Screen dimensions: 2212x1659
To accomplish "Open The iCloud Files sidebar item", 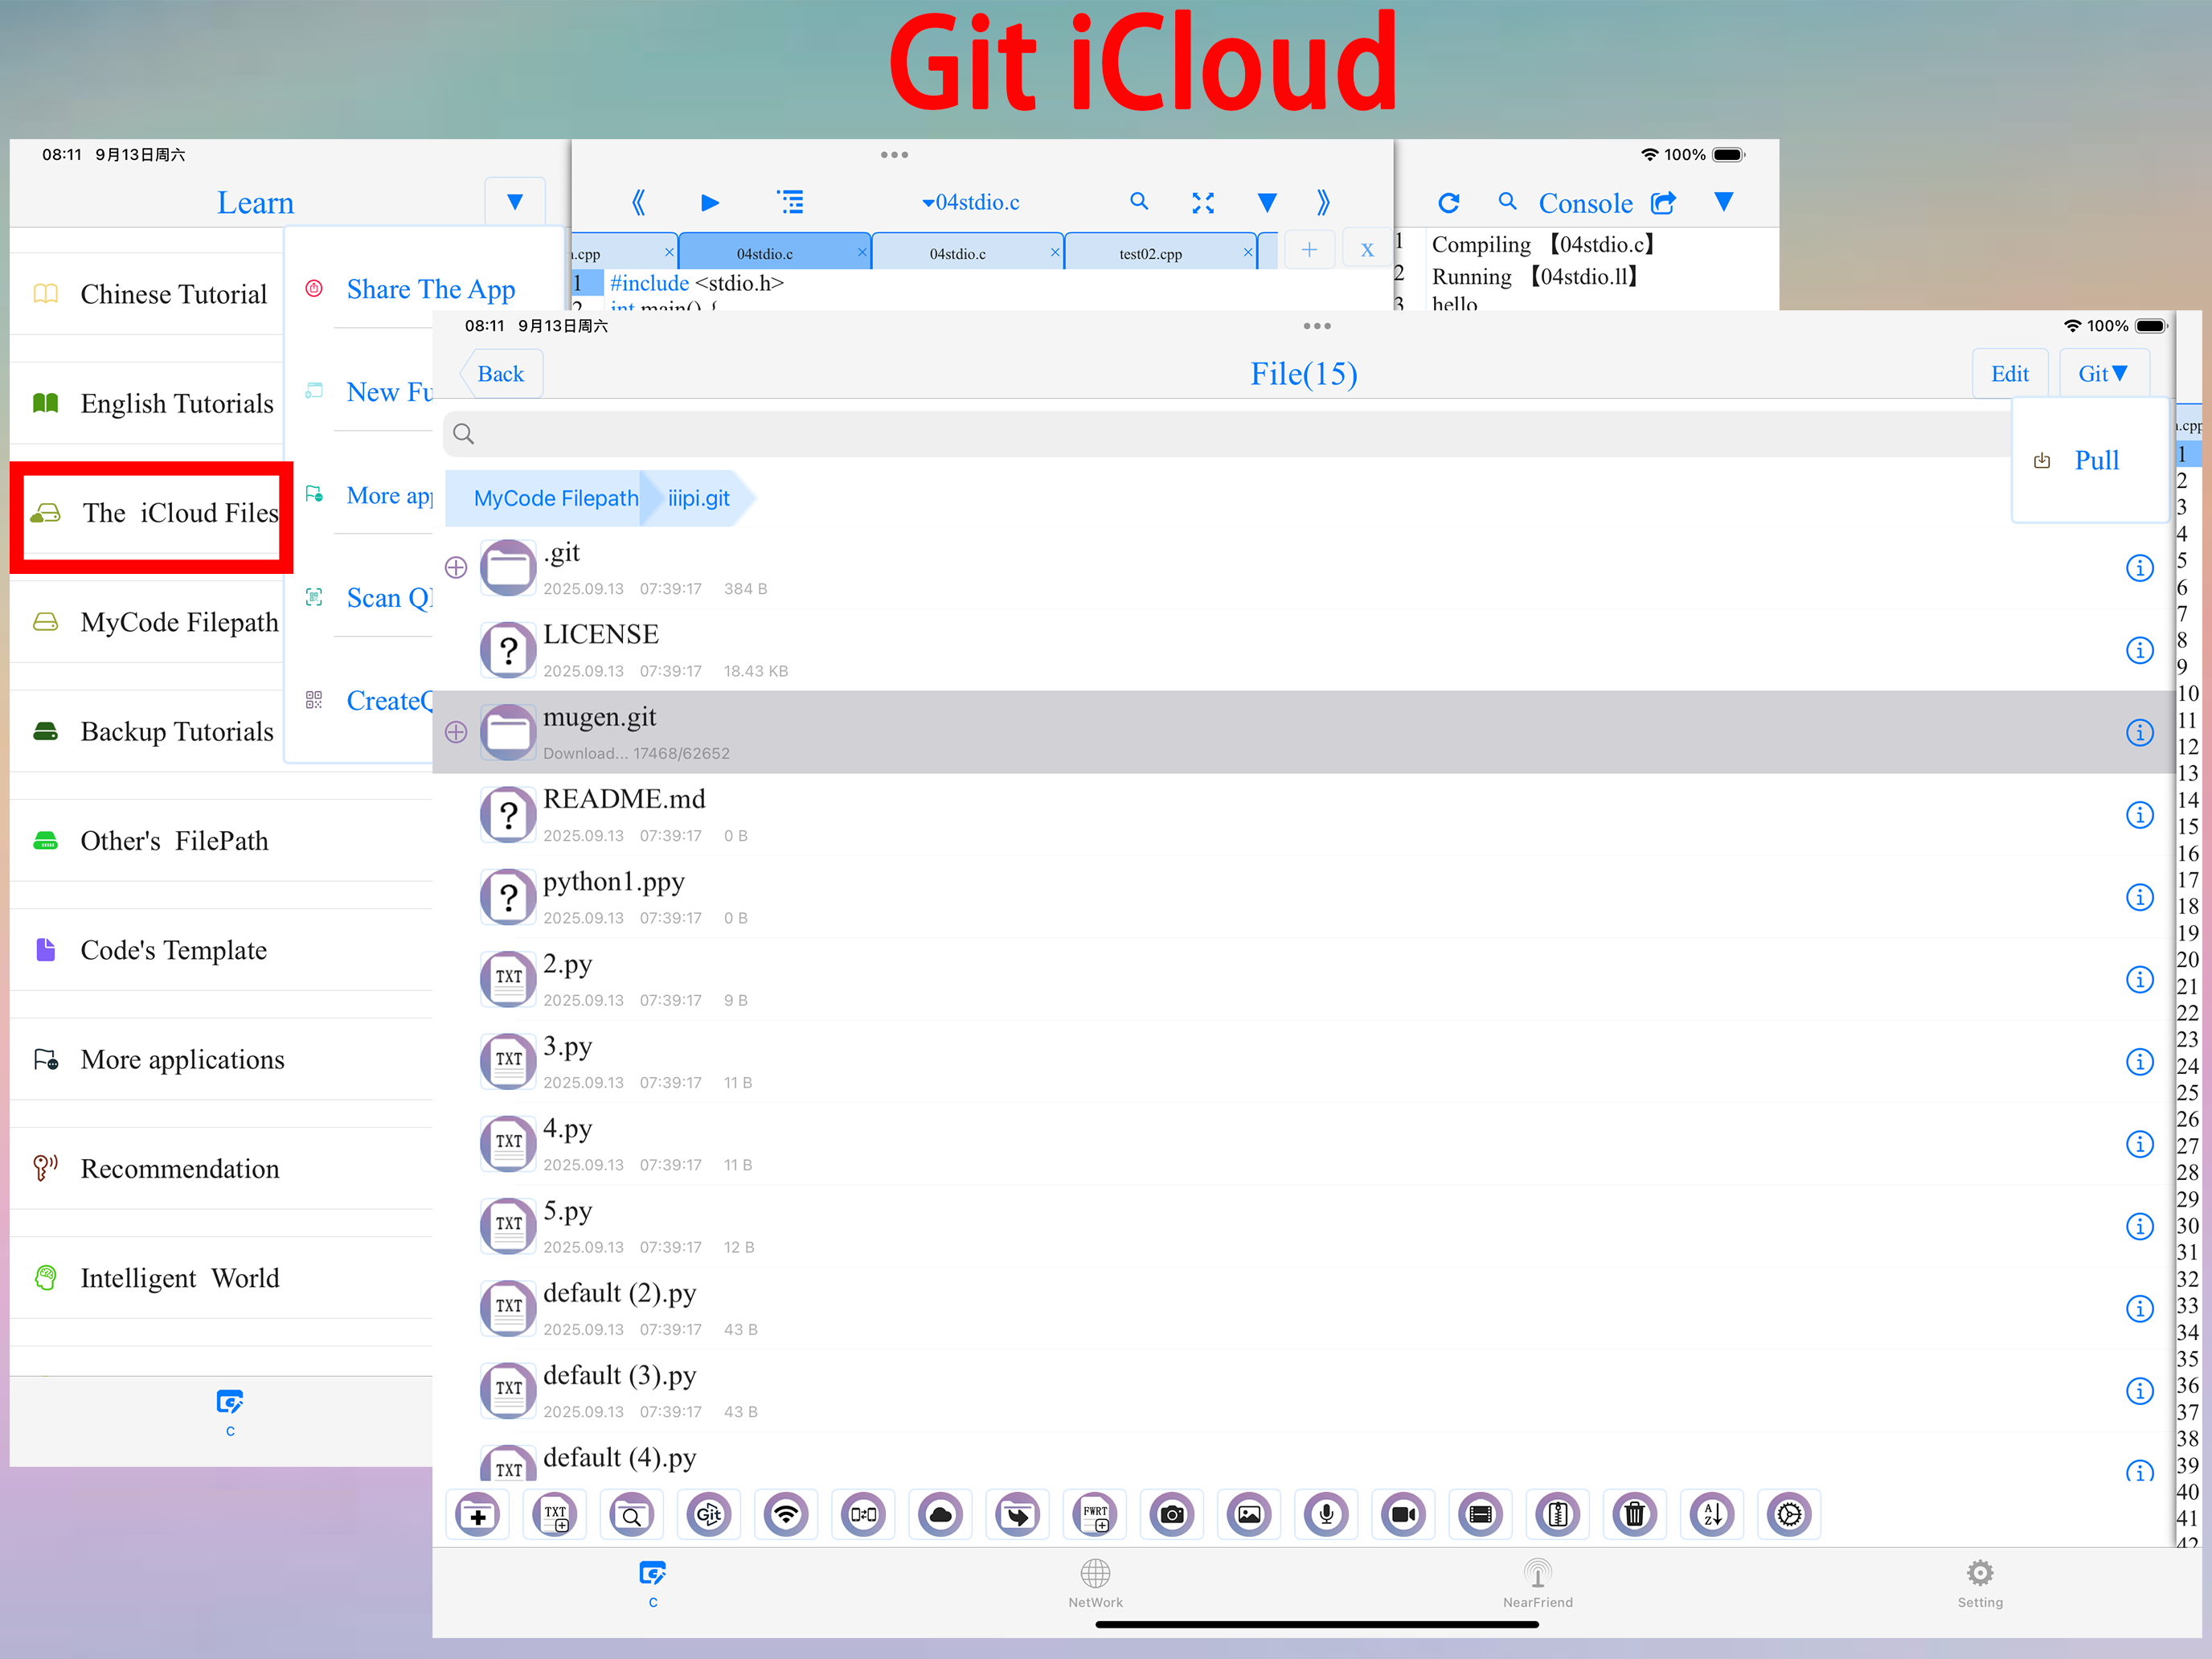I will (150, 513).
